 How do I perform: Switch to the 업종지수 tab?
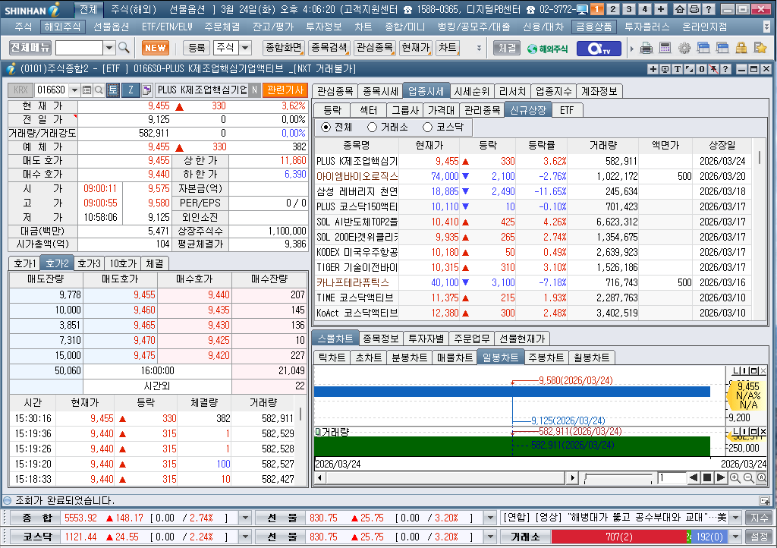point(553,91)
